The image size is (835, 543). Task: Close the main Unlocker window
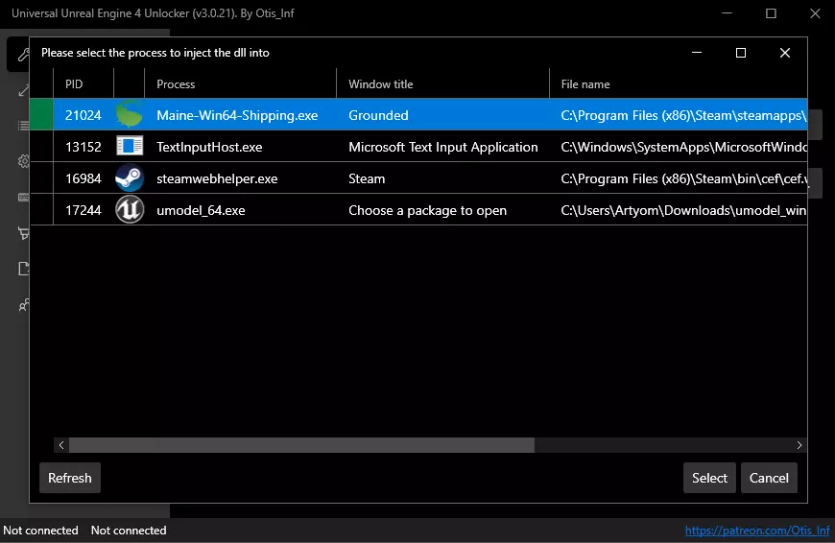click(x=815, y=13)
